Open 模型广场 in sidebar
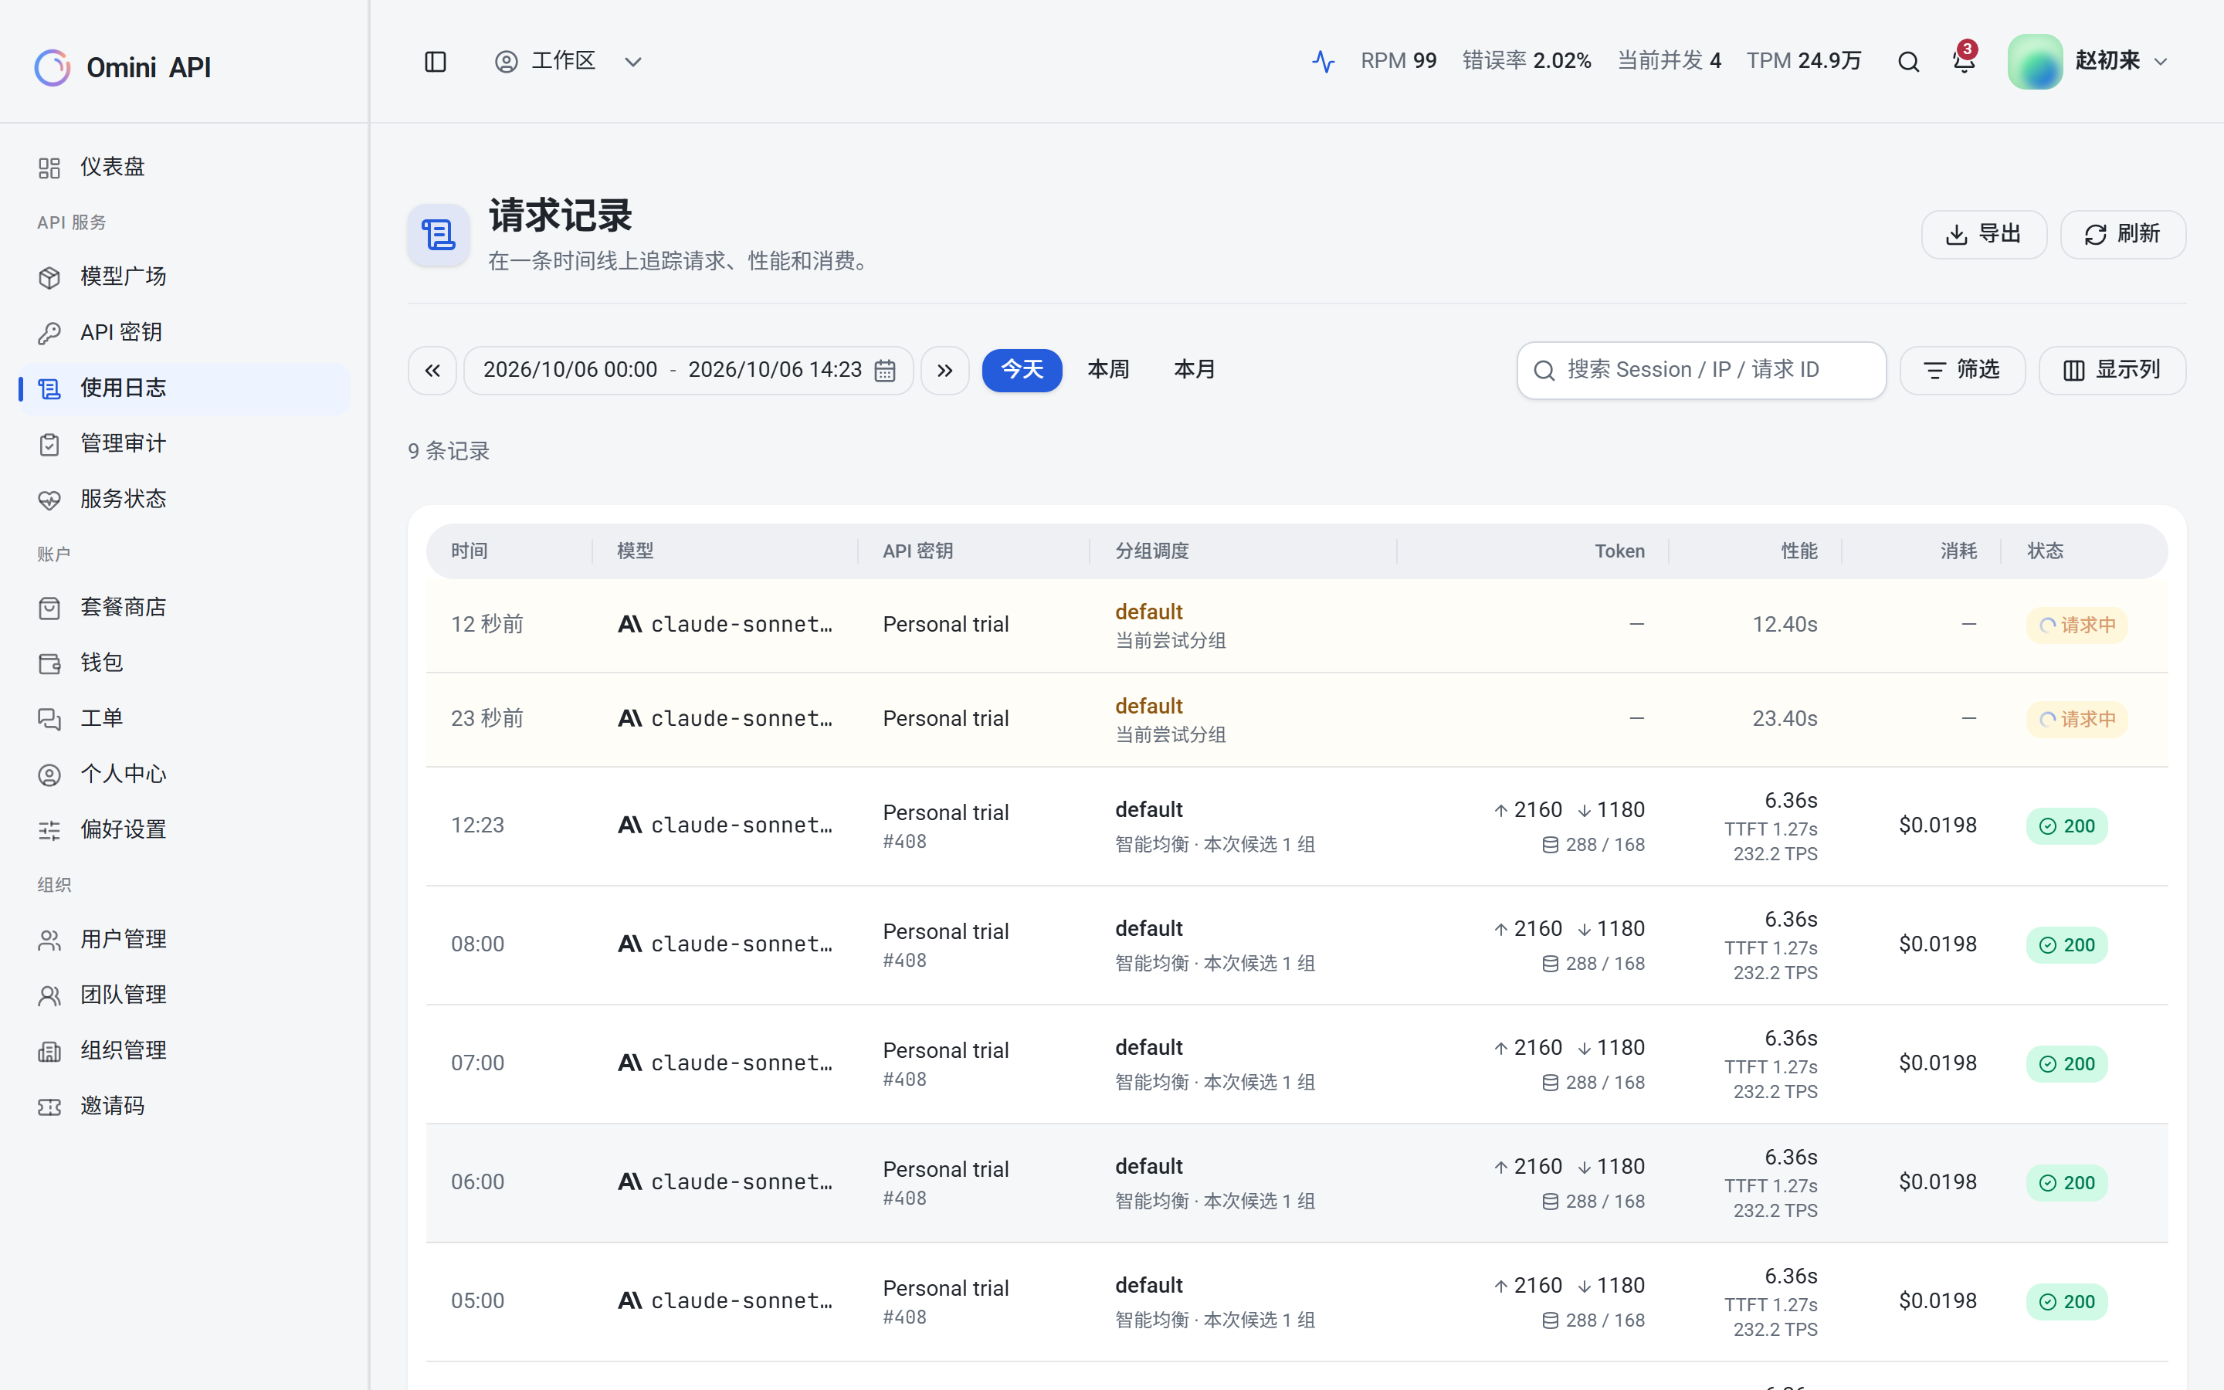Screen dimensions: 2224x1390 (x=184, y=276)
